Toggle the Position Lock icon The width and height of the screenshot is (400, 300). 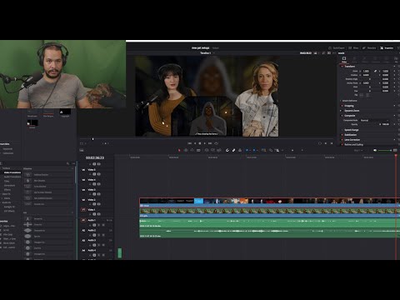240,150
